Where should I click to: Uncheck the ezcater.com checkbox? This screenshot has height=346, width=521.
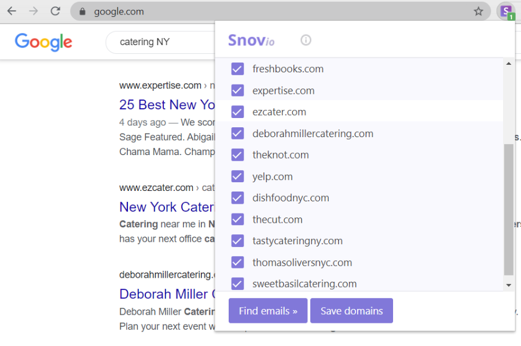(237, 112)
